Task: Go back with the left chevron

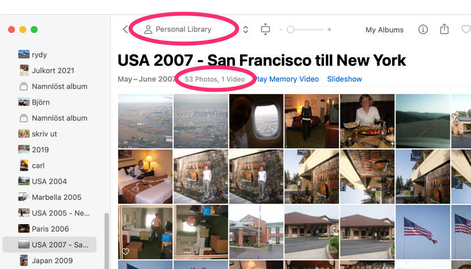Action: [125, 29]
